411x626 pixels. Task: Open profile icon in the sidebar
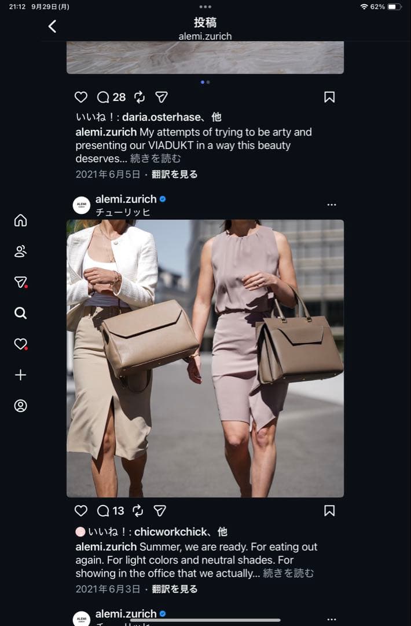pyautogui.click(x=20, y=406)
